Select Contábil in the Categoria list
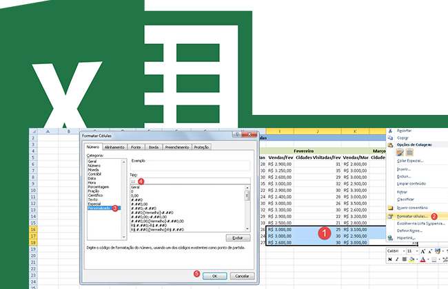The height and width of the screenshot is (289, 448). 94,174
